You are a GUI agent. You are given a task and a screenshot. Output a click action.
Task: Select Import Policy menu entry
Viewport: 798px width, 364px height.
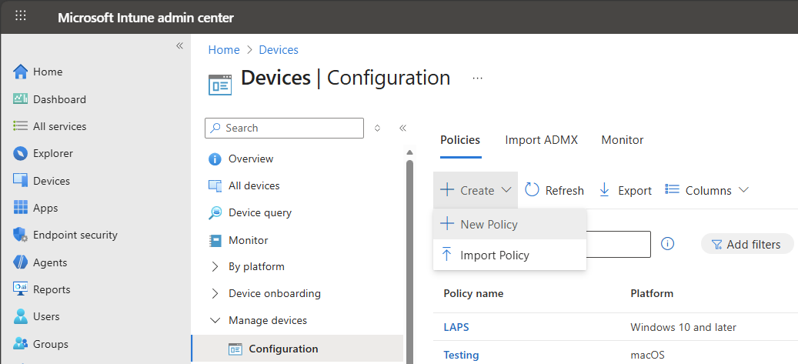tap(494, 255)
